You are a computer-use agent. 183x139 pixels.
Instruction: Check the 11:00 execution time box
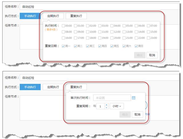pyautogui.click(x=100, y=32)
